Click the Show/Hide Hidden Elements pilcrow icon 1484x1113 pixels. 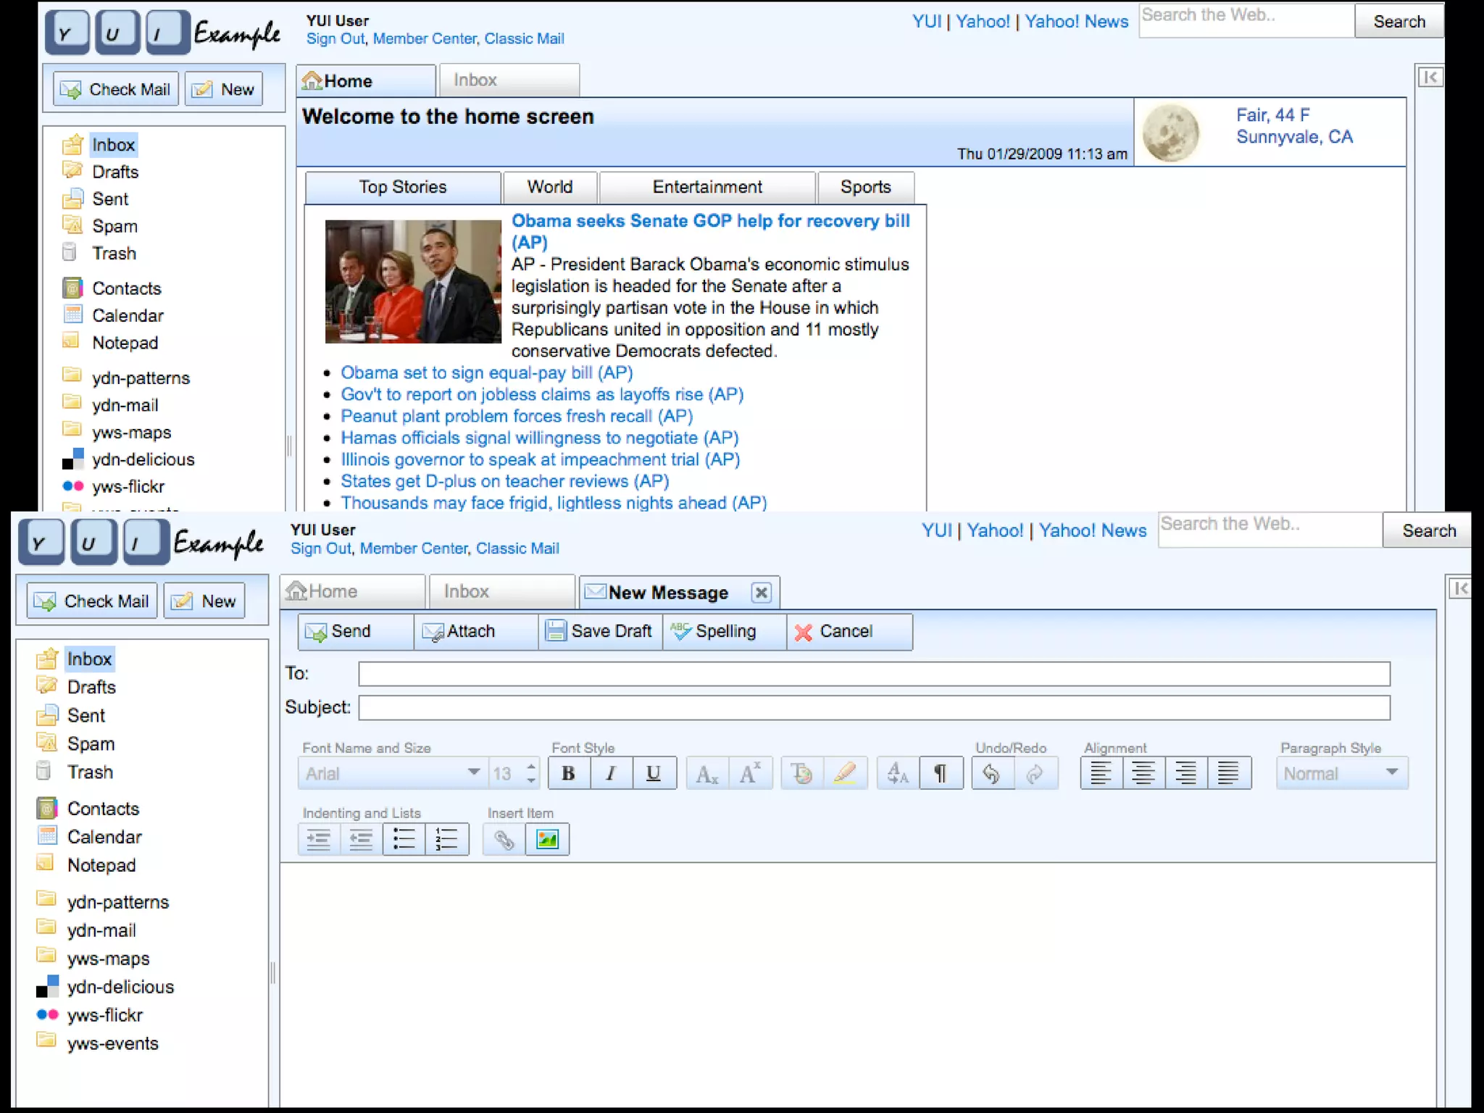point(940,774)
